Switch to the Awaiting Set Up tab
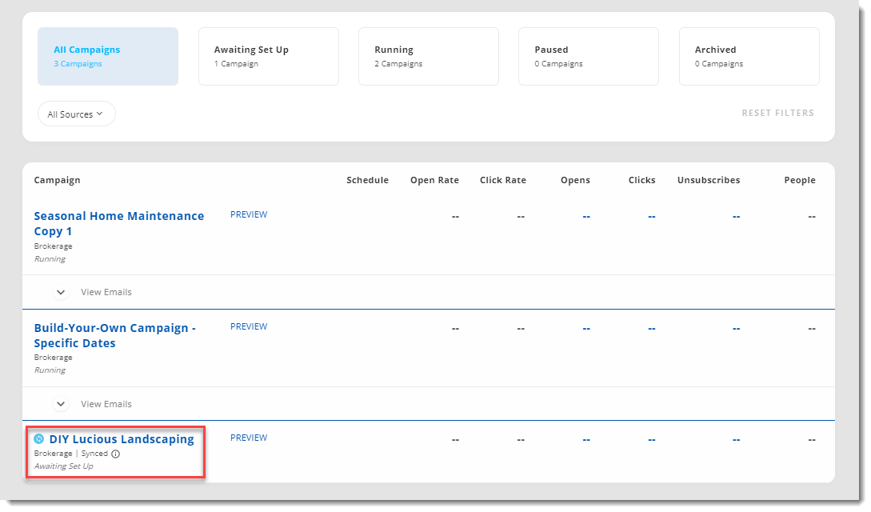 pyautogui.click(x=268, y=57)
